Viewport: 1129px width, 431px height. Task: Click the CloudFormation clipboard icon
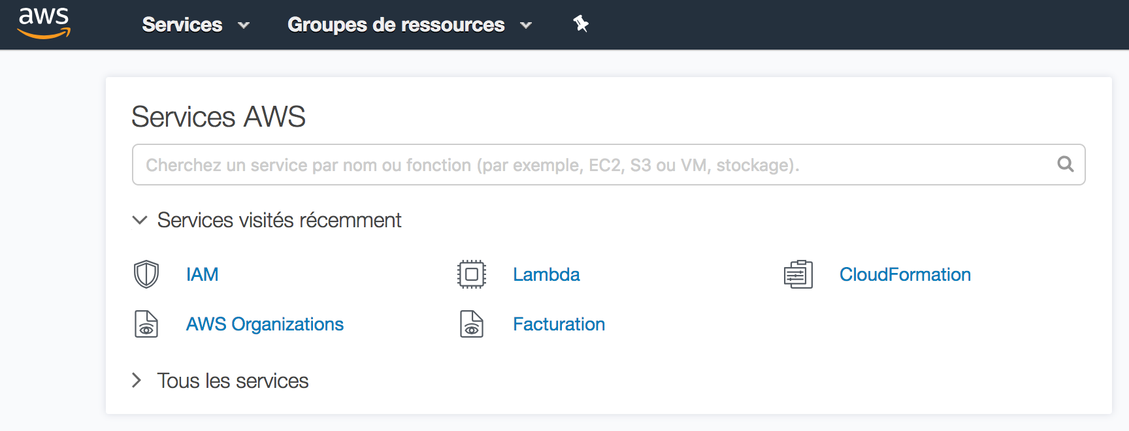798,274
